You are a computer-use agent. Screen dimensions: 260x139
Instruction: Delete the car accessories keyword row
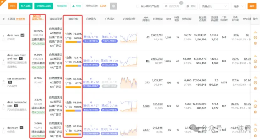point(255,88)
